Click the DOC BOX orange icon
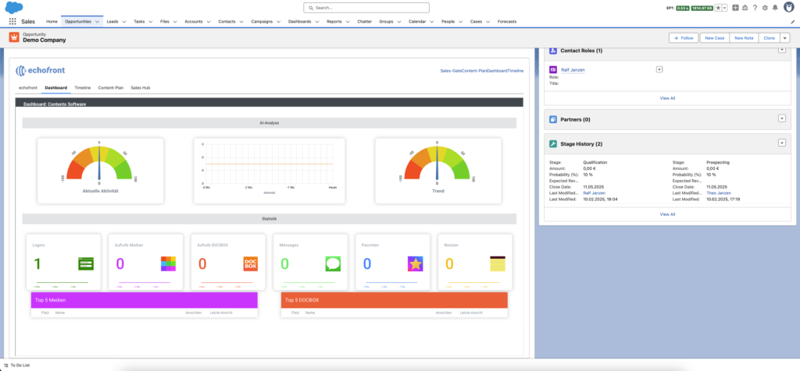The height and width of the screenshot is (371, 800). pos(251,263)
